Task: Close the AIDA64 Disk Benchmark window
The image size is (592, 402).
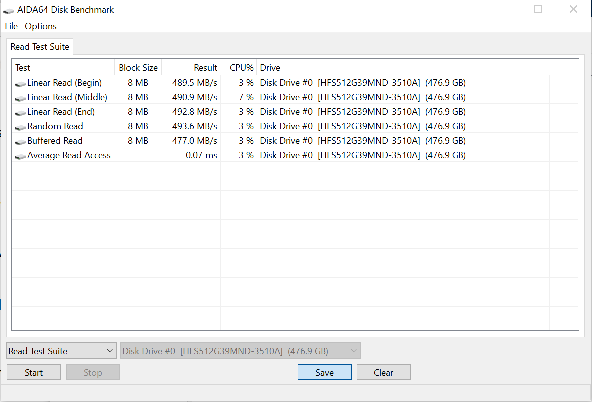Action: [x=573, y=9]
